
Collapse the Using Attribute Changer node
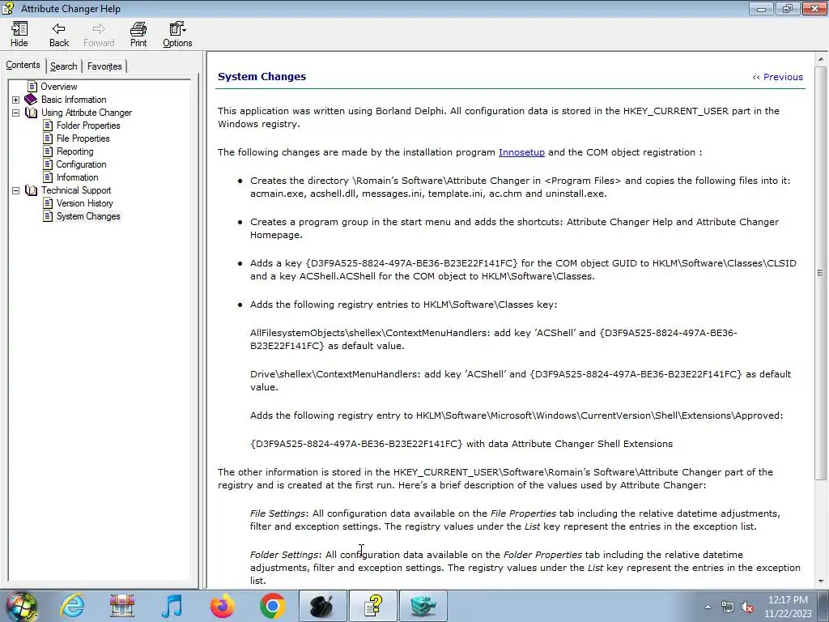(x=16, y=113)
